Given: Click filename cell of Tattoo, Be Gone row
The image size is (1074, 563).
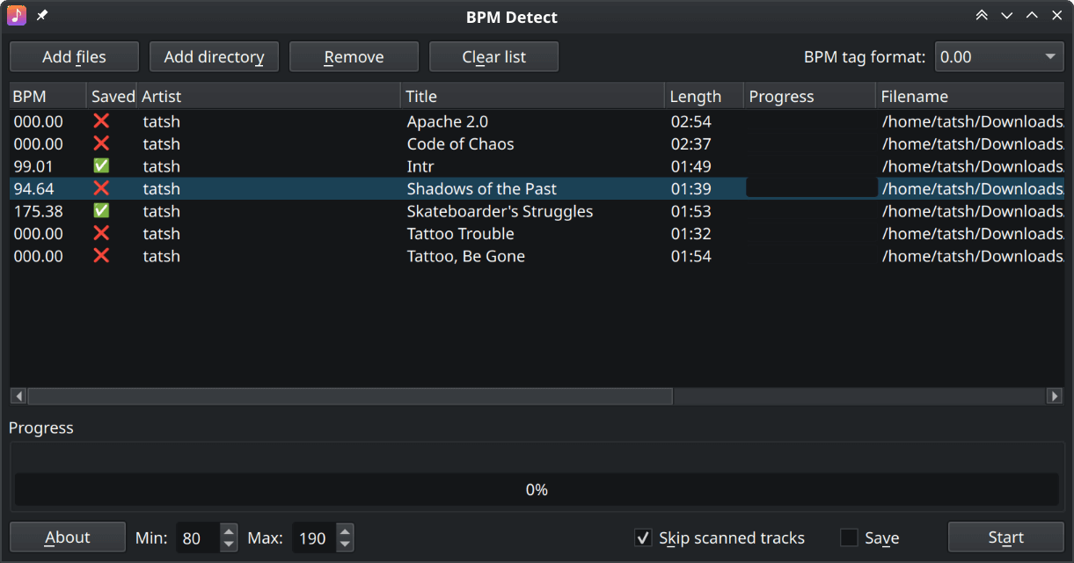Looking at the screenshot, I should 973,256.
